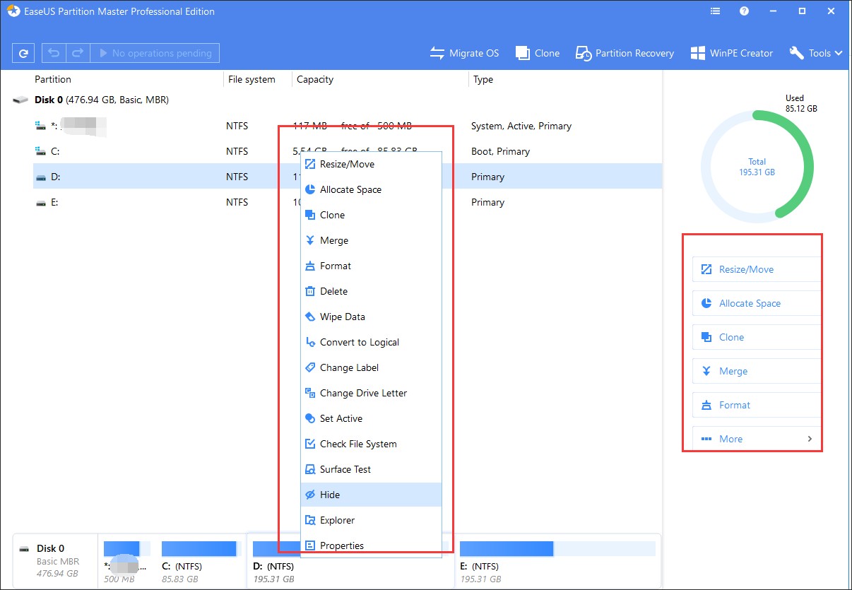Click Clone button in right panel
Viewport: 852px width, 590px height.
(x=756, y=337)
